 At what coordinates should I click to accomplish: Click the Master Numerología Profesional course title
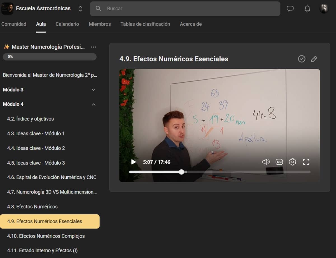[x=48, y=47]
